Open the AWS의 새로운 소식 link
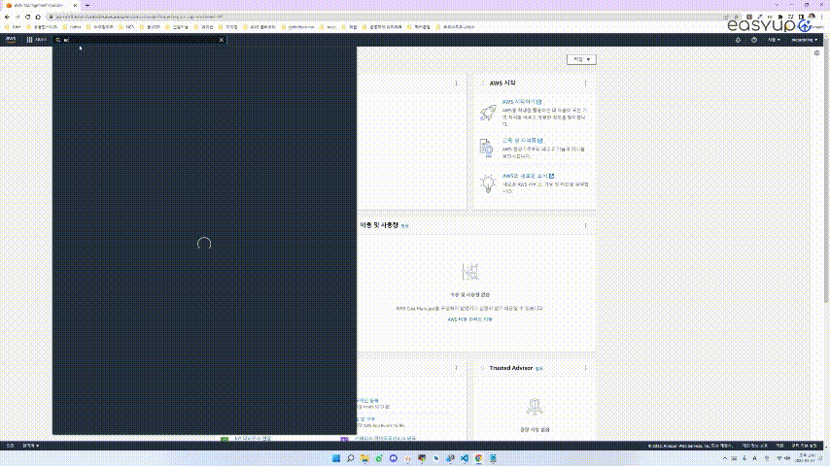This screenshot has width=830, height=466. tap(528, 176)
